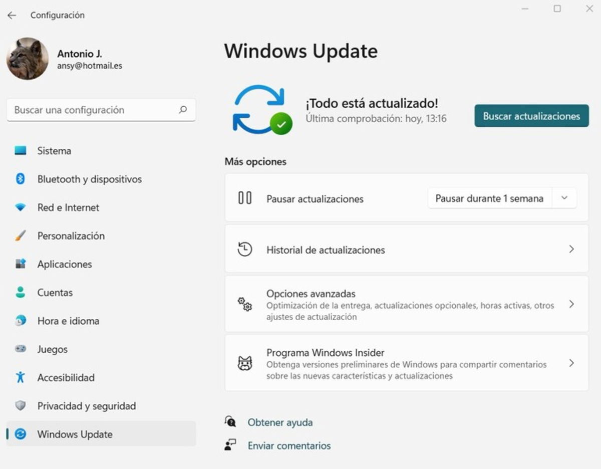The height and width of the screenshot is (469, 601).
Task: Click the Hora e idioma globe icon
Action: point(20,321)
